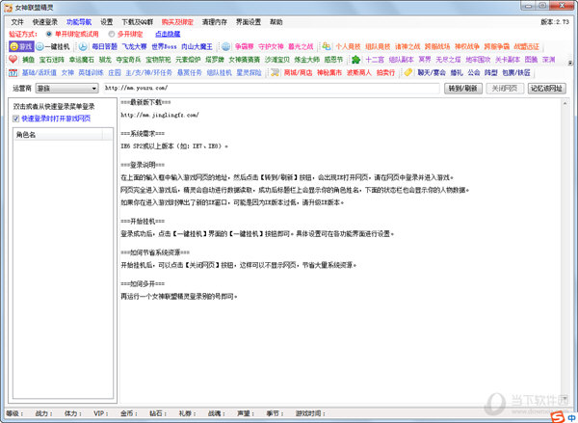Click the globe icon before 争霸赛
Viewport: 578px width, 423px height.
226,47
